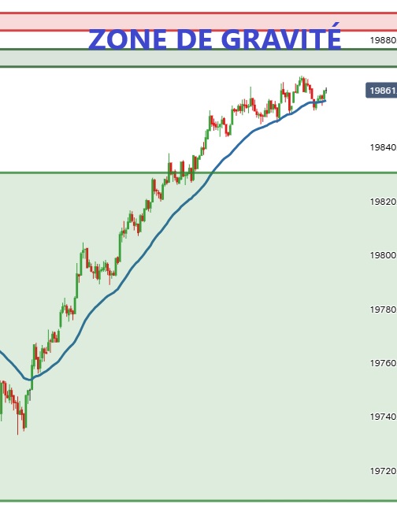This screenshot has height=508, width=397.
Task: Click the 19820 price axis label
Action: click(384, 202)
